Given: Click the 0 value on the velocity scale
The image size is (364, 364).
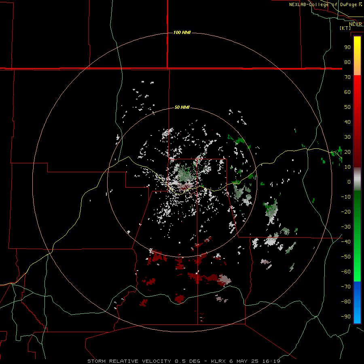Looking at the screenshot, I should [349, 182].
